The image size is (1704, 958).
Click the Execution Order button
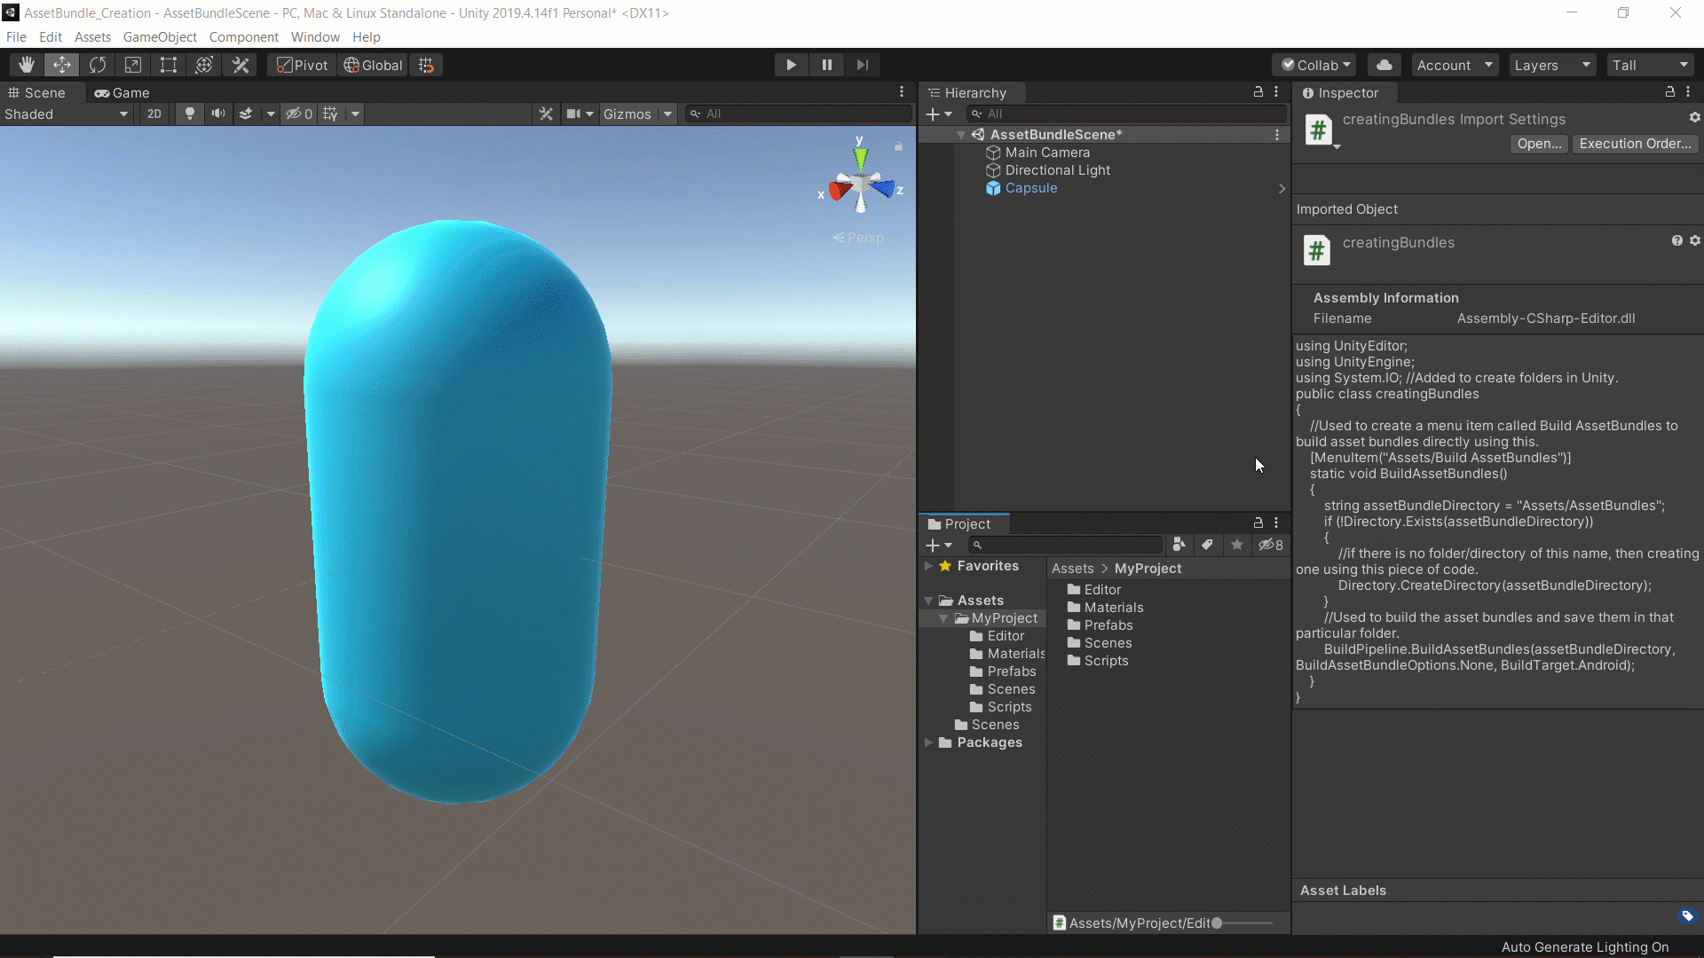pyautogui.click(x=1633, y=143)
